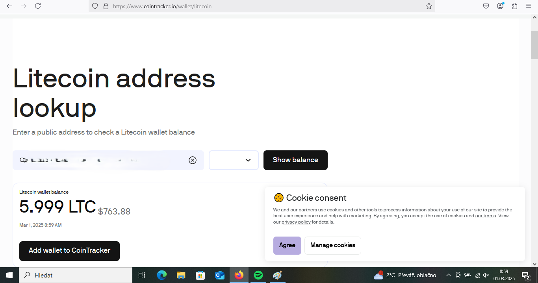
Task: Open the Paint app taskbar icon
Action: coord(278,275)
